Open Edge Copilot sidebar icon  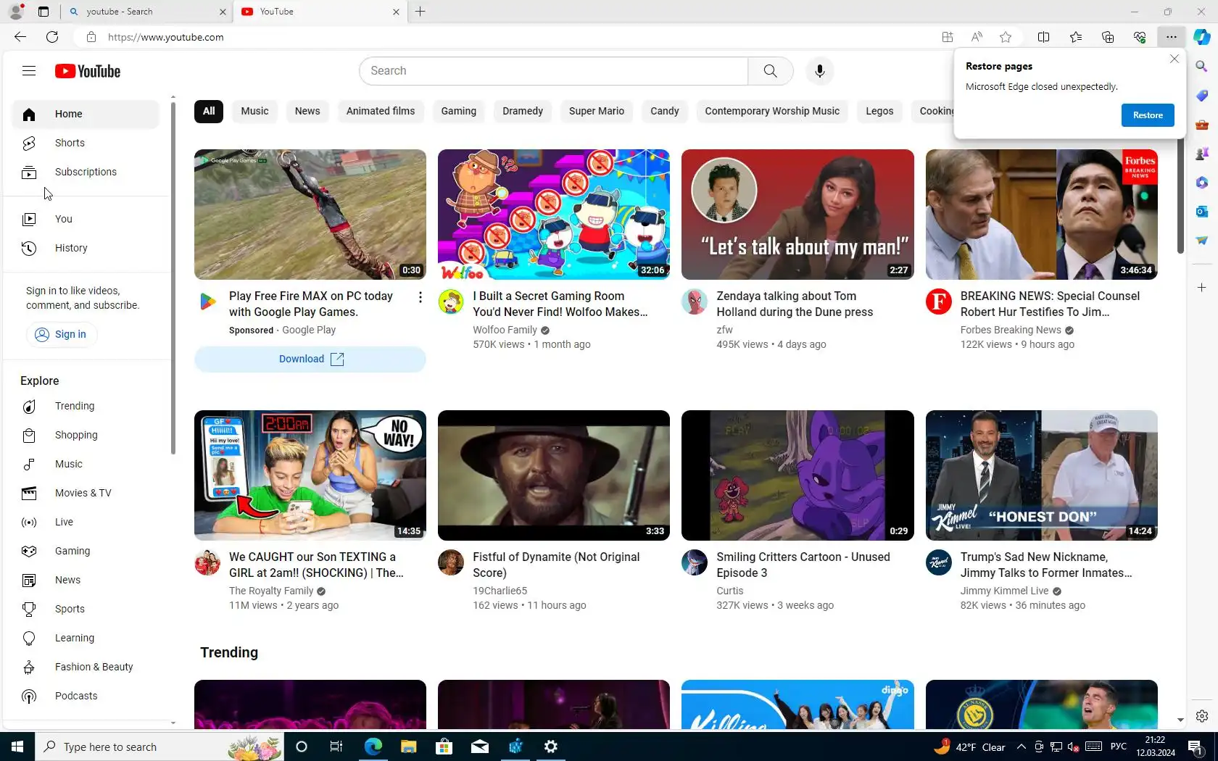pyautogui.click(x=1202, y=37)
